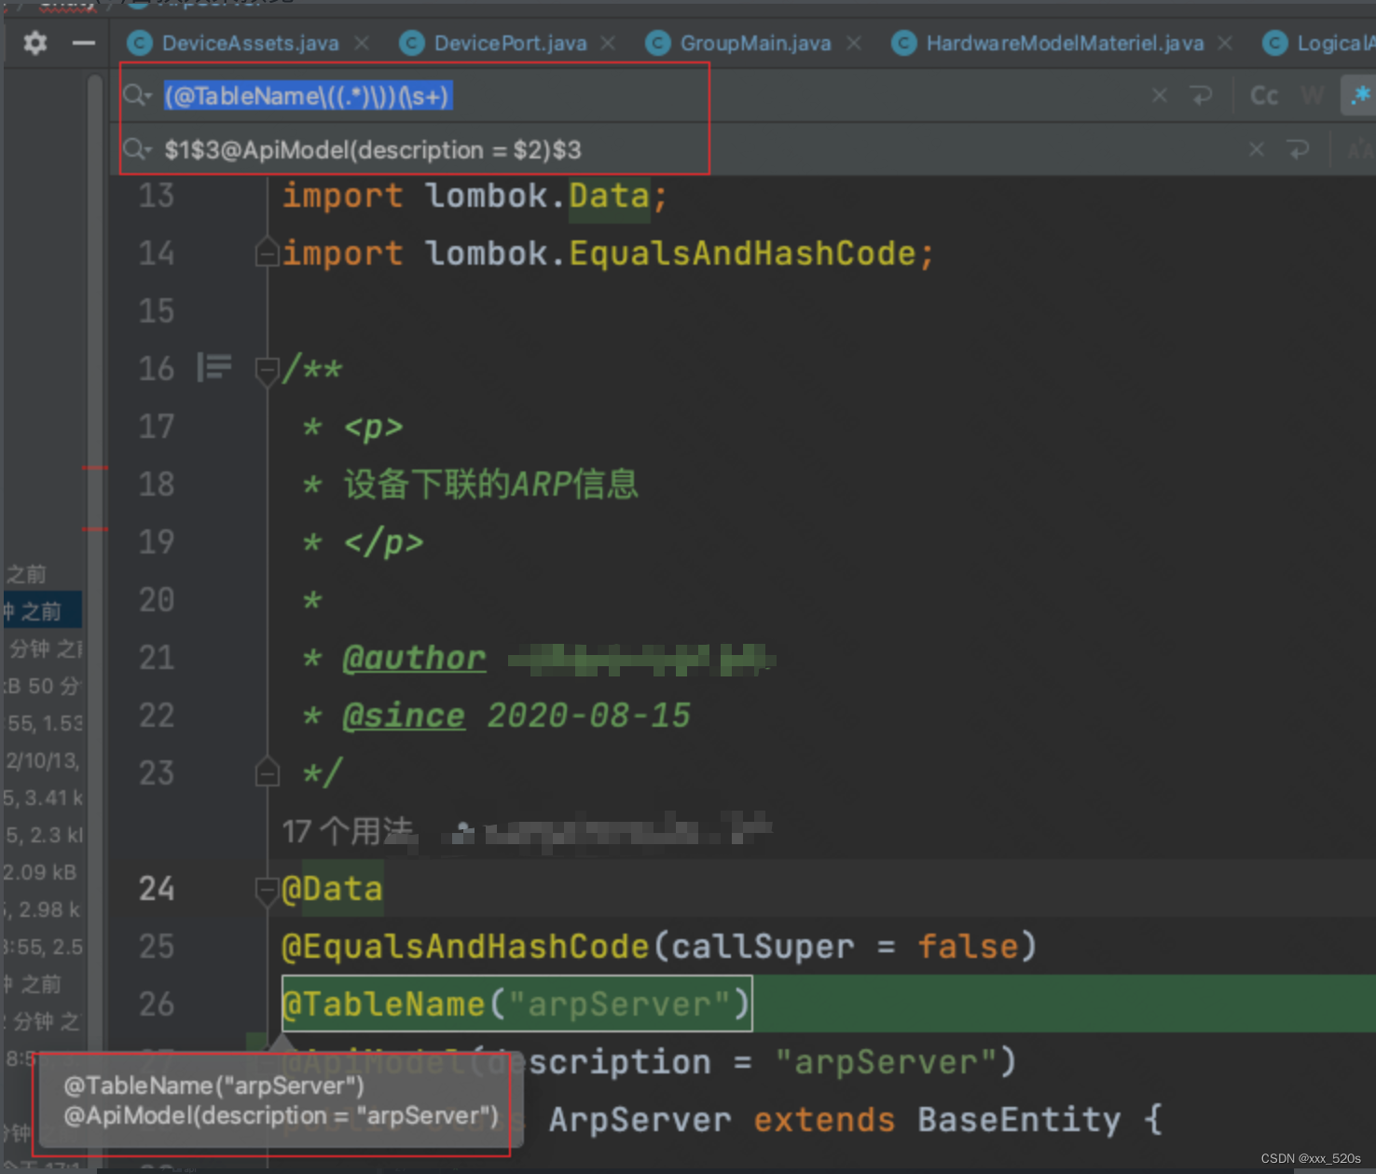Click line number 18 in the gutter
1376x1174 pixels.
click(x=157, y=485)
